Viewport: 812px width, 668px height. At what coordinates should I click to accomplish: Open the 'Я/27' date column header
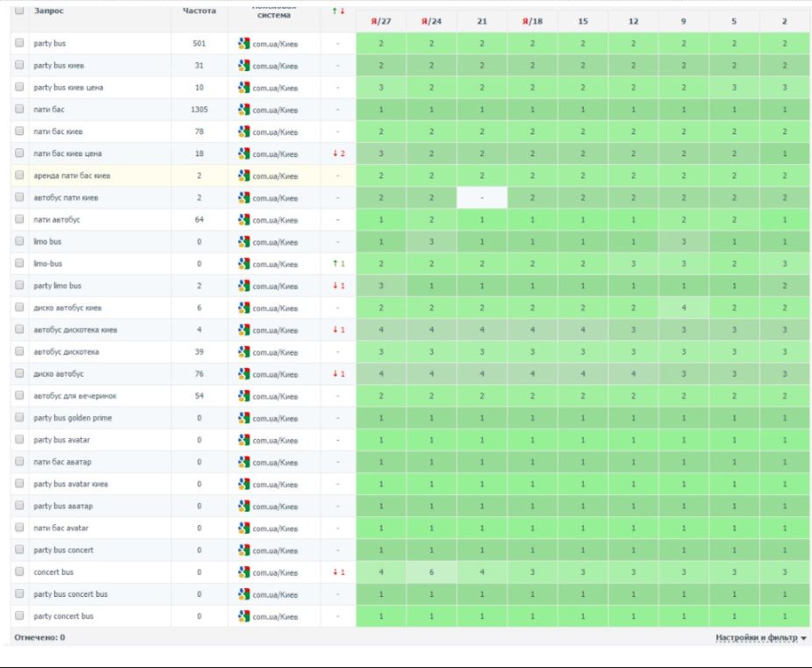pyautogui.click(x=381, y=21)
